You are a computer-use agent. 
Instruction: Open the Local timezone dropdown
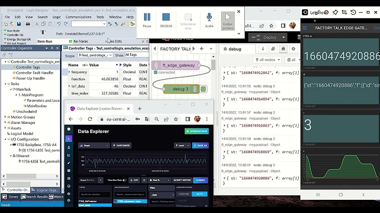point(182,146)
